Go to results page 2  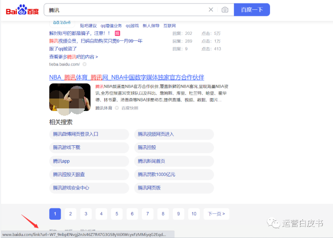tap(70, 214)
